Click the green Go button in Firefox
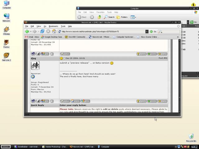 [x=153, y=32]
